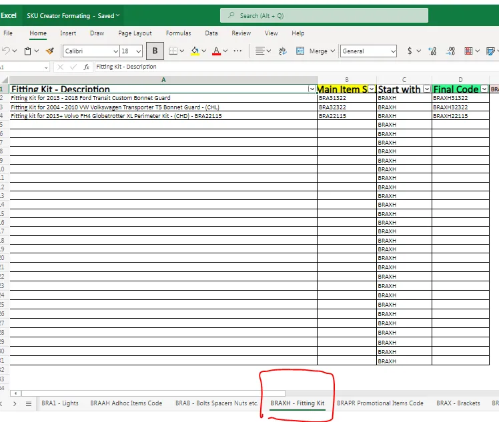Open the Undo history dropdown arrow
499x422 pixels.
tap(15, 51)
